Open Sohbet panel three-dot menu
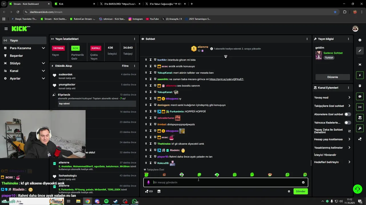Screen dimensions: 366x205 [307, 39]
